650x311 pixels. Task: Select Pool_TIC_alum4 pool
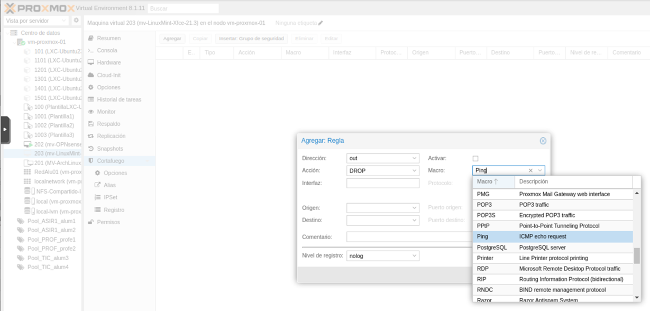pyautogui.click(x=48, y=267)
